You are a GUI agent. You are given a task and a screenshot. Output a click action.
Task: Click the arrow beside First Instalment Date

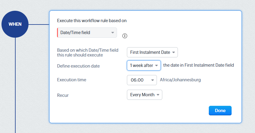173,52
